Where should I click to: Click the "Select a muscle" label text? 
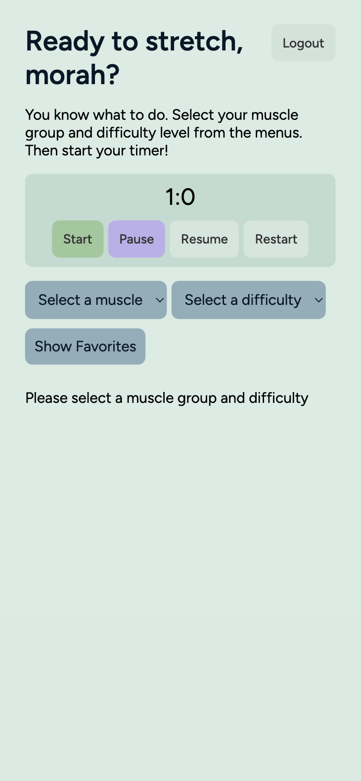(90, 300)
